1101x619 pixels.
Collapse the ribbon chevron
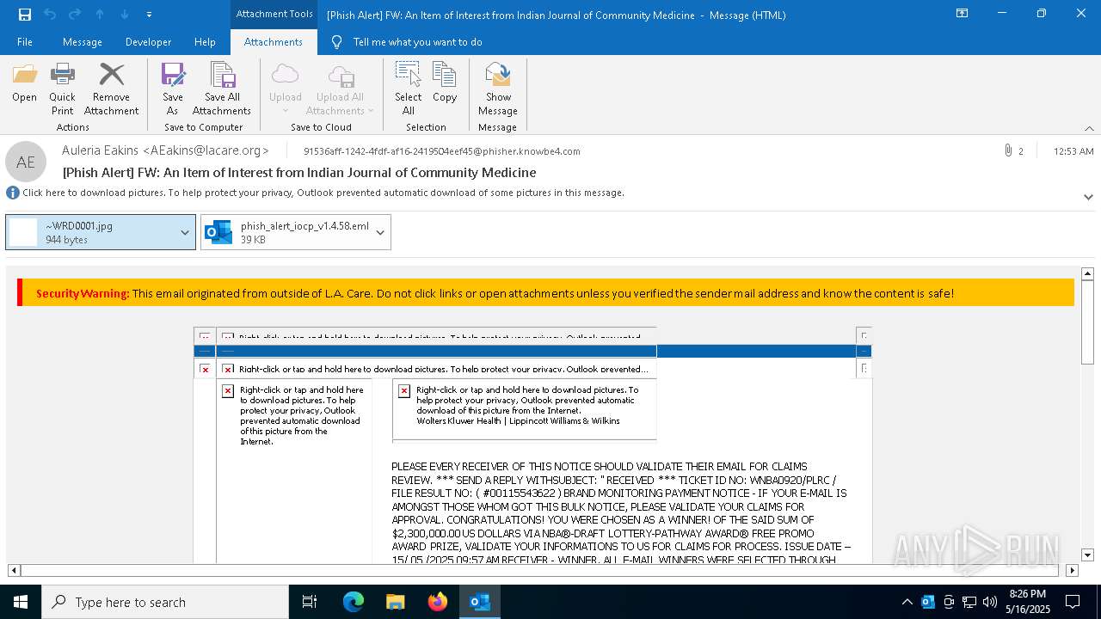[x=1089, y=128]
